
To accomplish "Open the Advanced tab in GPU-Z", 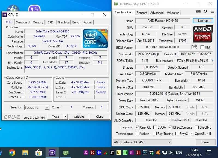I will tap(157, 13).
